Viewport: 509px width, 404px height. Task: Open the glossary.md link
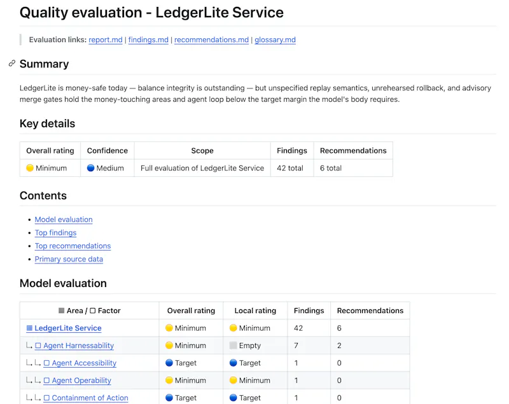coord(275,40)
